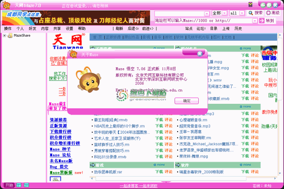The width and height of the screenshot is (284, 189).
Task: Open the 好友 menu
Action: click(33, 28)
